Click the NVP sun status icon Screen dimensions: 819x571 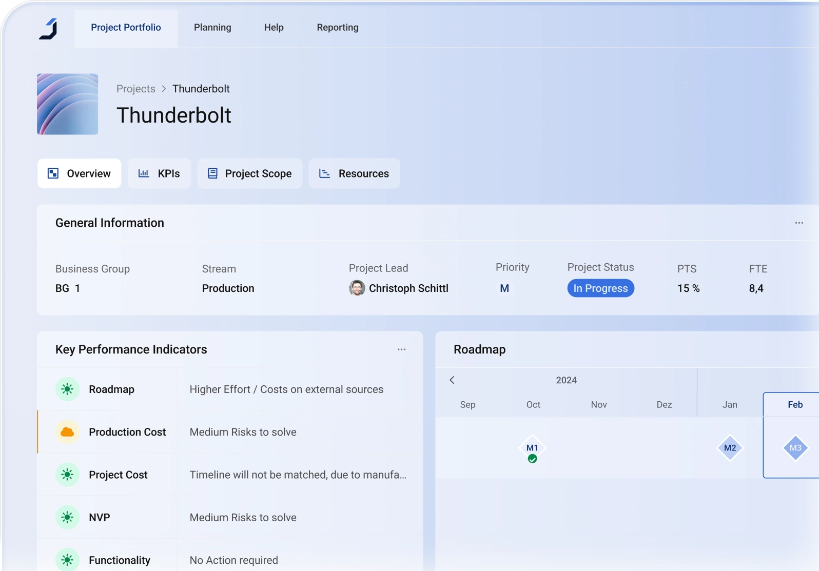(67, 517)
